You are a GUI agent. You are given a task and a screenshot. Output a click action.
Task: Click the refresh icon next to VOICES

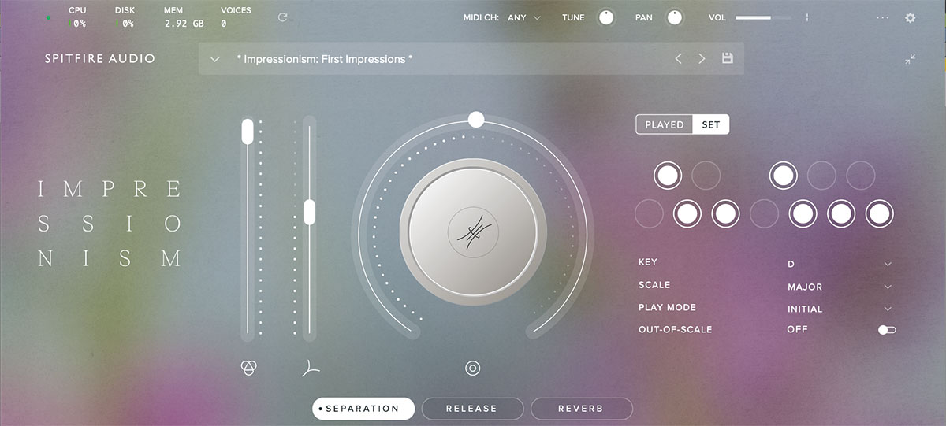pos(283,17)
